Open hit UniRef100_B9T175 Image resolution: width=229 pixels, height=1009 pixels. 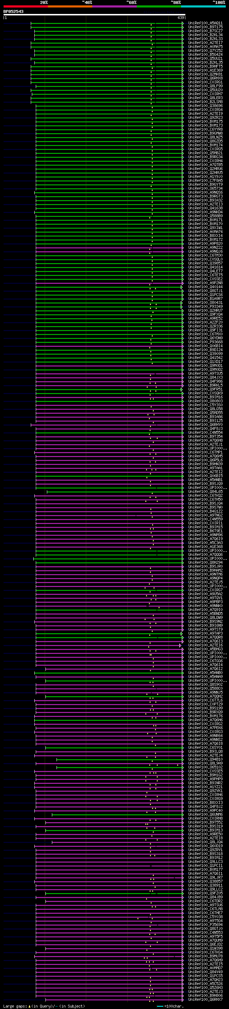pyautogui.click(x=205, y=27)
